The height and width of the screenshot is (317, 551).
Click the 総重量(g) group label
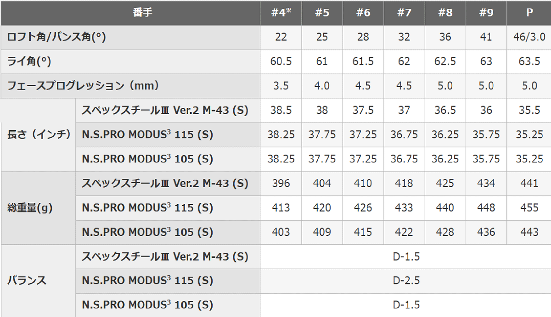[30, 208]
